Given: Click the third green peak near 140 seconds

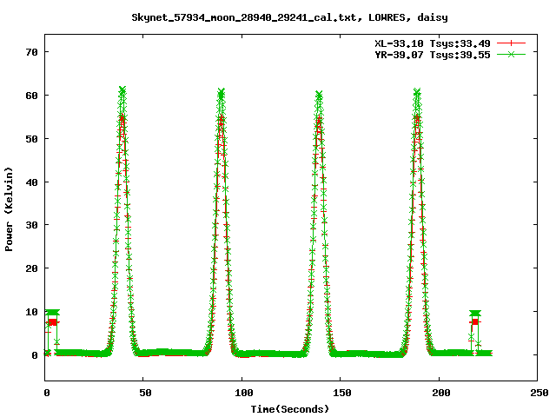Looking at the screenshot, I should pos(319,95).
